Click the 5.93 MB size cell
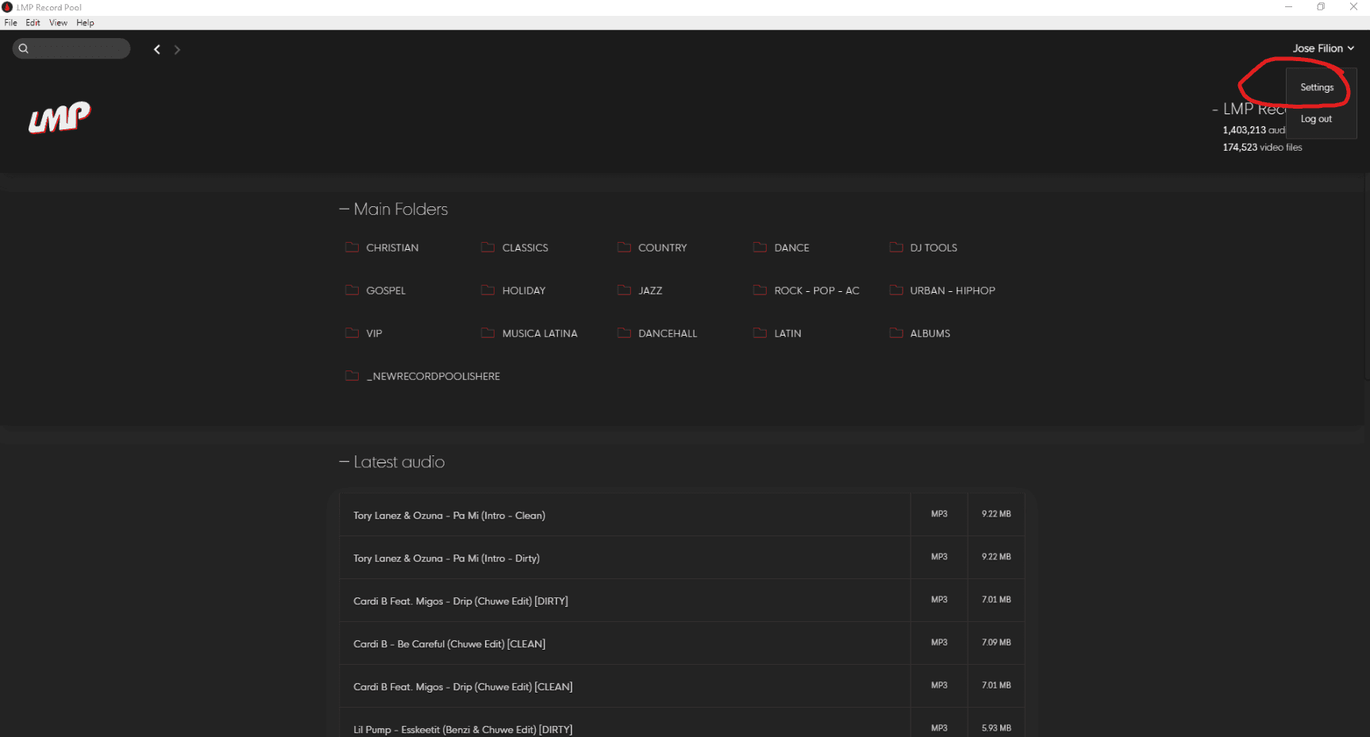Image resolution: width=1370 pixels, height=737 pixels. 996,723
